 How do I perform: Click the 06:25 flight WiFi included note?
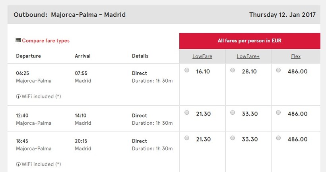point(41,97)
